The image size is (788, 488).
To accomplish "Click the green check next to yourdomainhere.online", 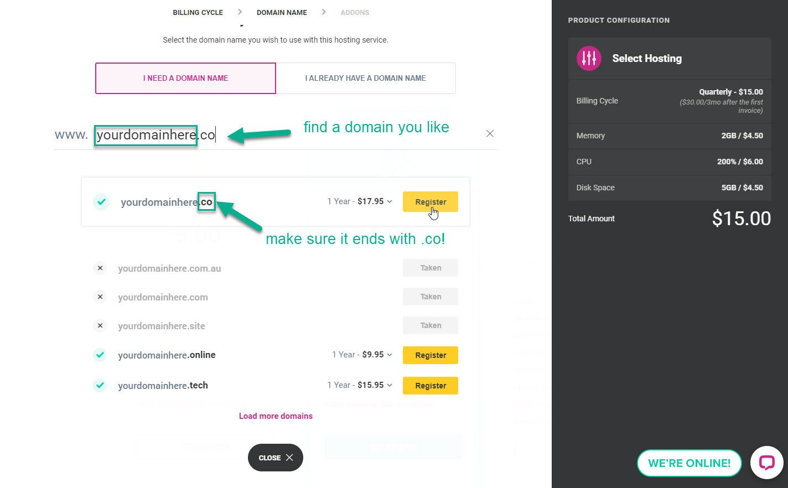I will click(100, 355).
